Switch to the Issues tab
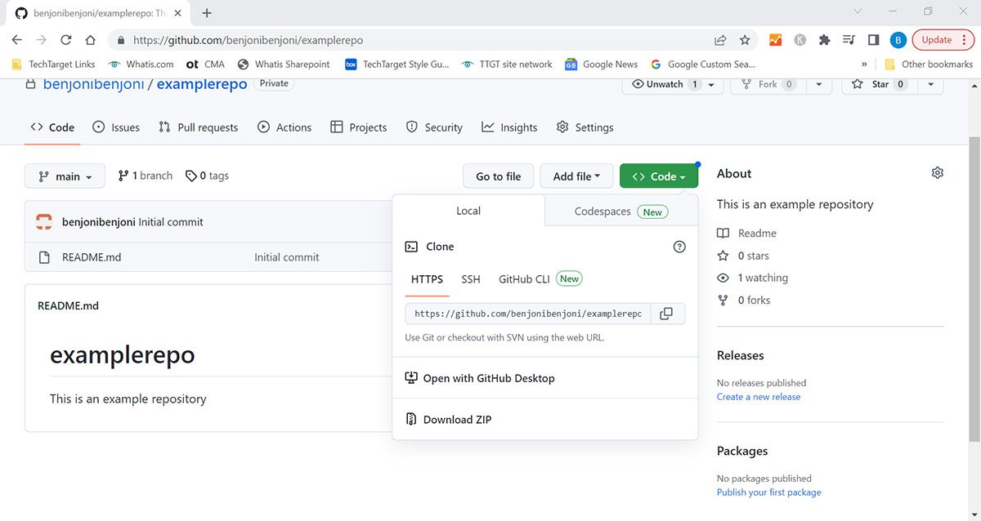Screen dimensions: 981x521 (x=116, y=127)
